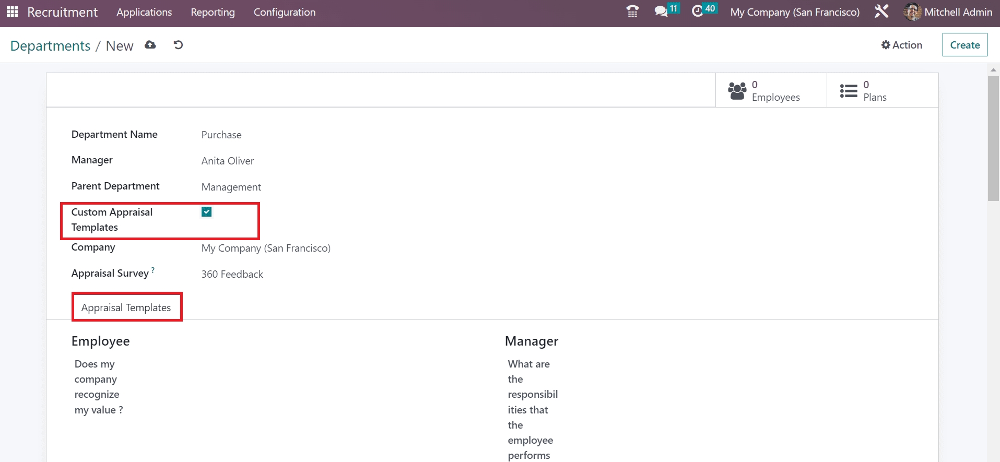Open the developer tools wrench icon
This screenshot has width=1000, height=462.
pyautogui.click(x=881, y=11)
